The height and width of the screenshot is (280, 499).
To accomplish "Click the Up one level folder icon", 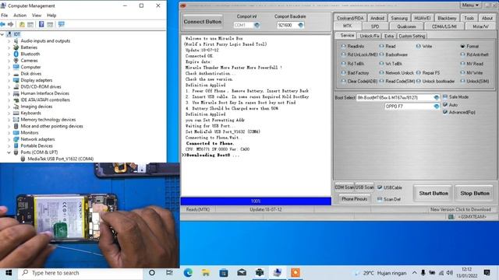I will pos(22,24).
